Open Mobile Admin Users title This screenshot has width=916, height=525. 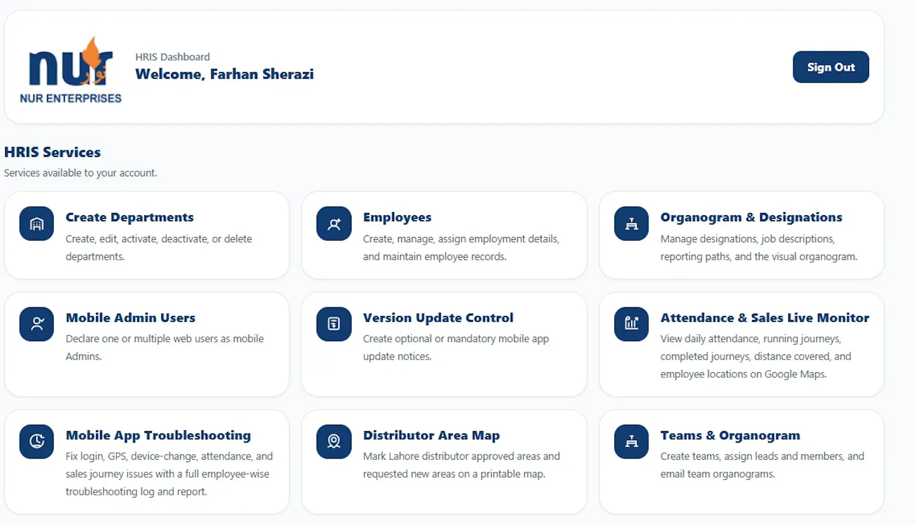pyautogui.click(x=131, y=317)
